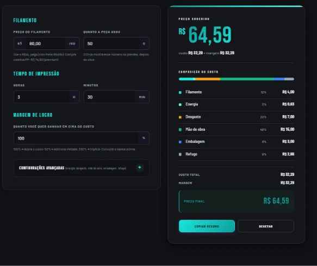This screenshot has height=266, width=317.
Task: Select the Energia R$ 0,63 value
Action: click(288, 104)
